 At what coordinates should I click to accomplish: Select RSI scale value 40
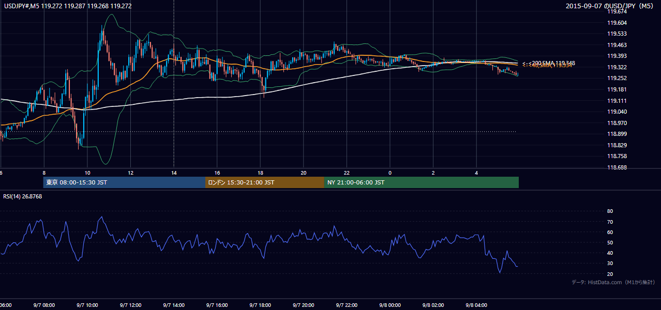pos(610,253)
